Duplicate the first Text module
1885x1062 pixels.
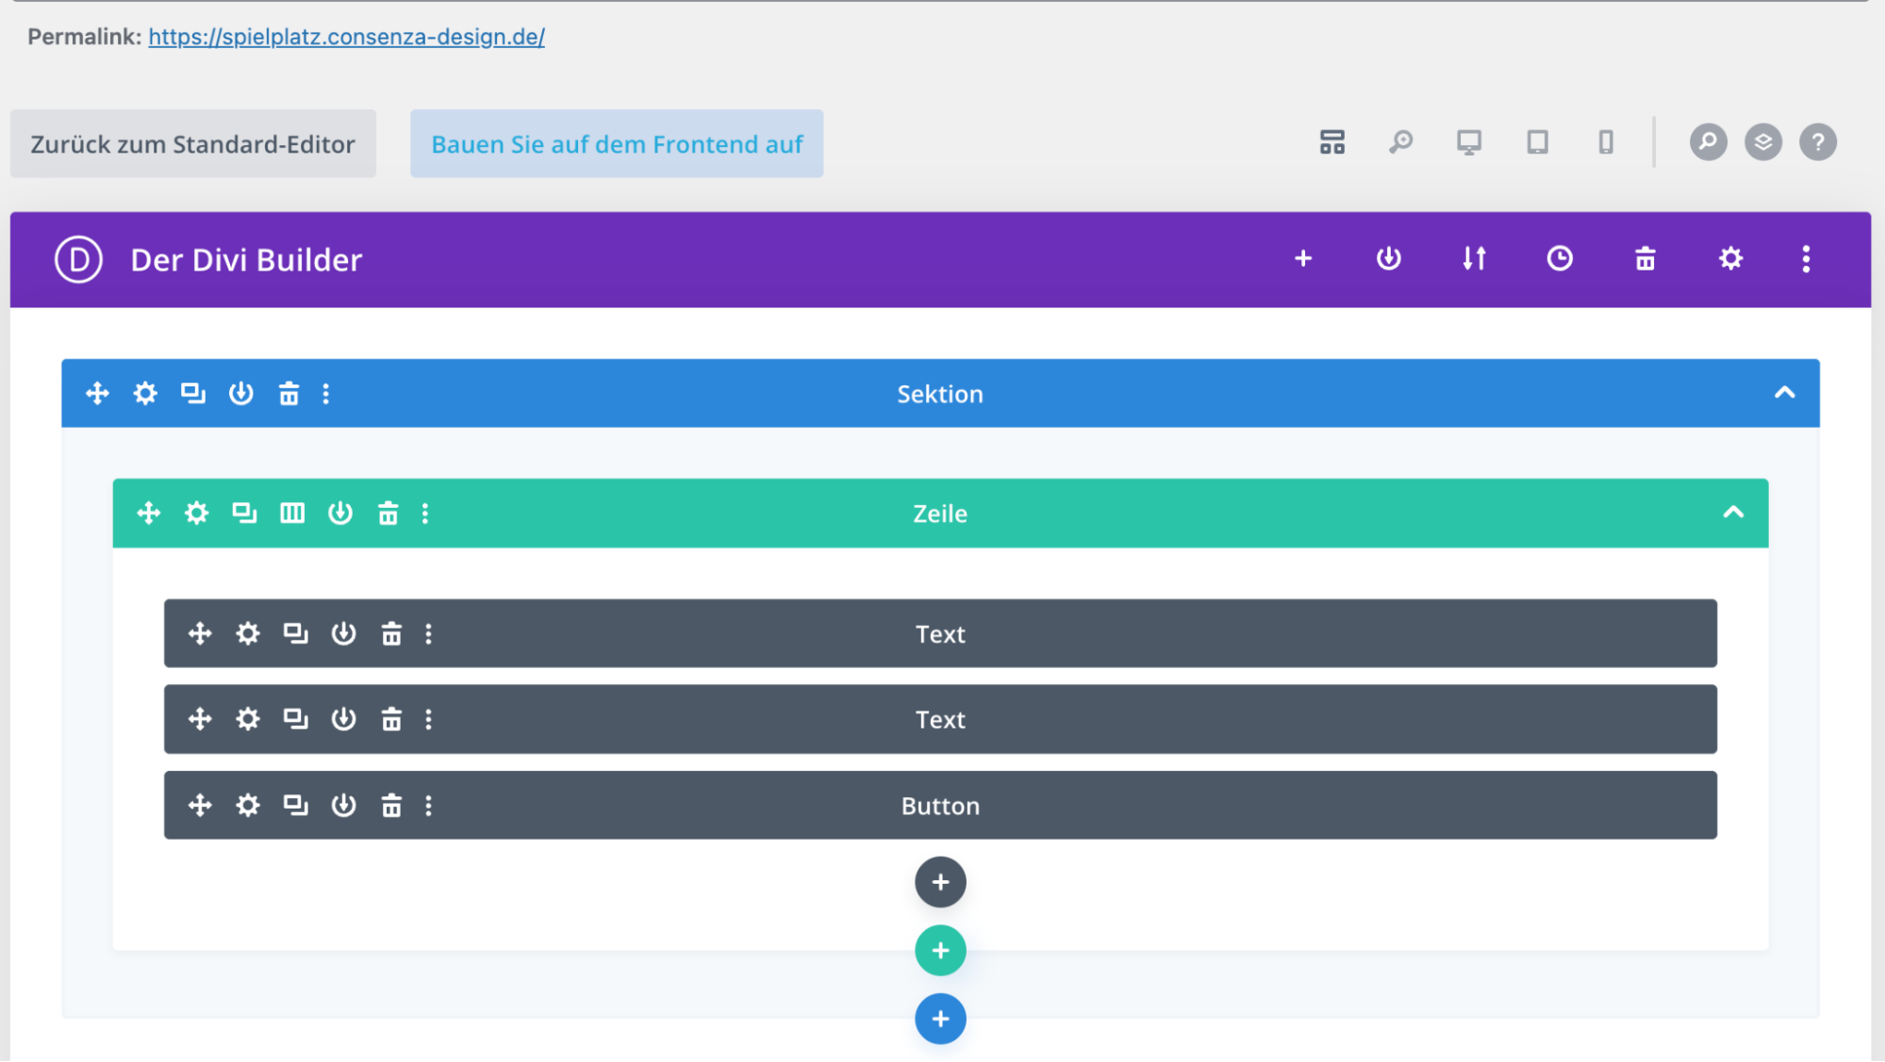(295, 633)
